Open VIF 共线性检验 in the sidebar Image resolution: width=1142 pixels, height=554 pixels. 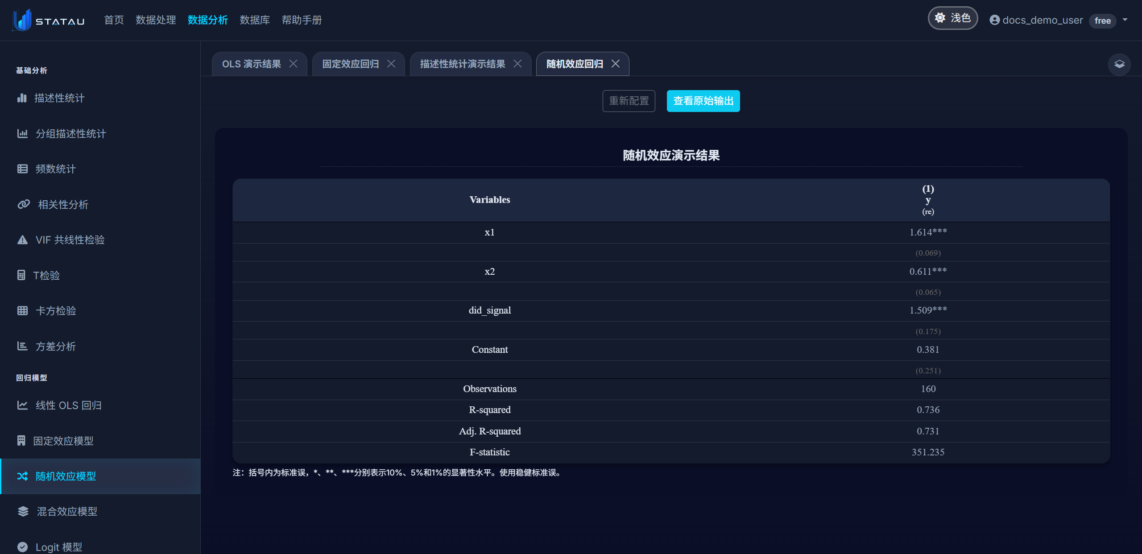[x=100, y=240]
